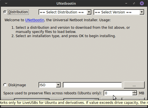
Task: Open the Select Distribution dropdown
Action: click(65, 12)
